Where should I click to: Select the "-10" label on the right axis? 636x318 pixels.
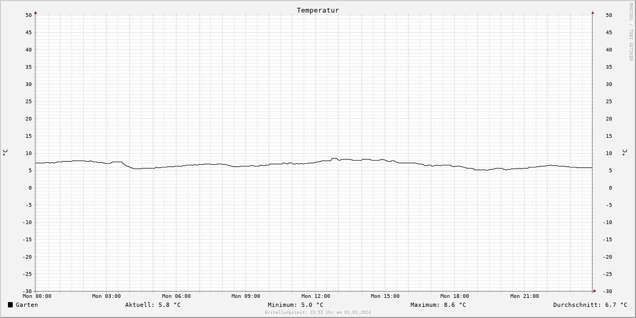coord(607,223)
